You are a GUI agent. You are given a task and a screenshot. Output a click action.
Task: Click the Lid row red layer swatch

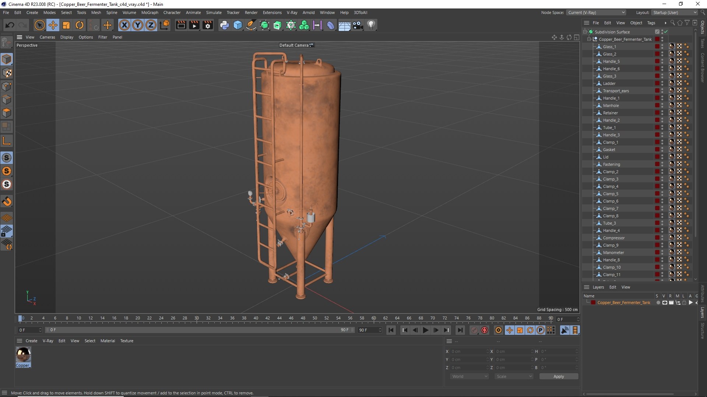657,157
